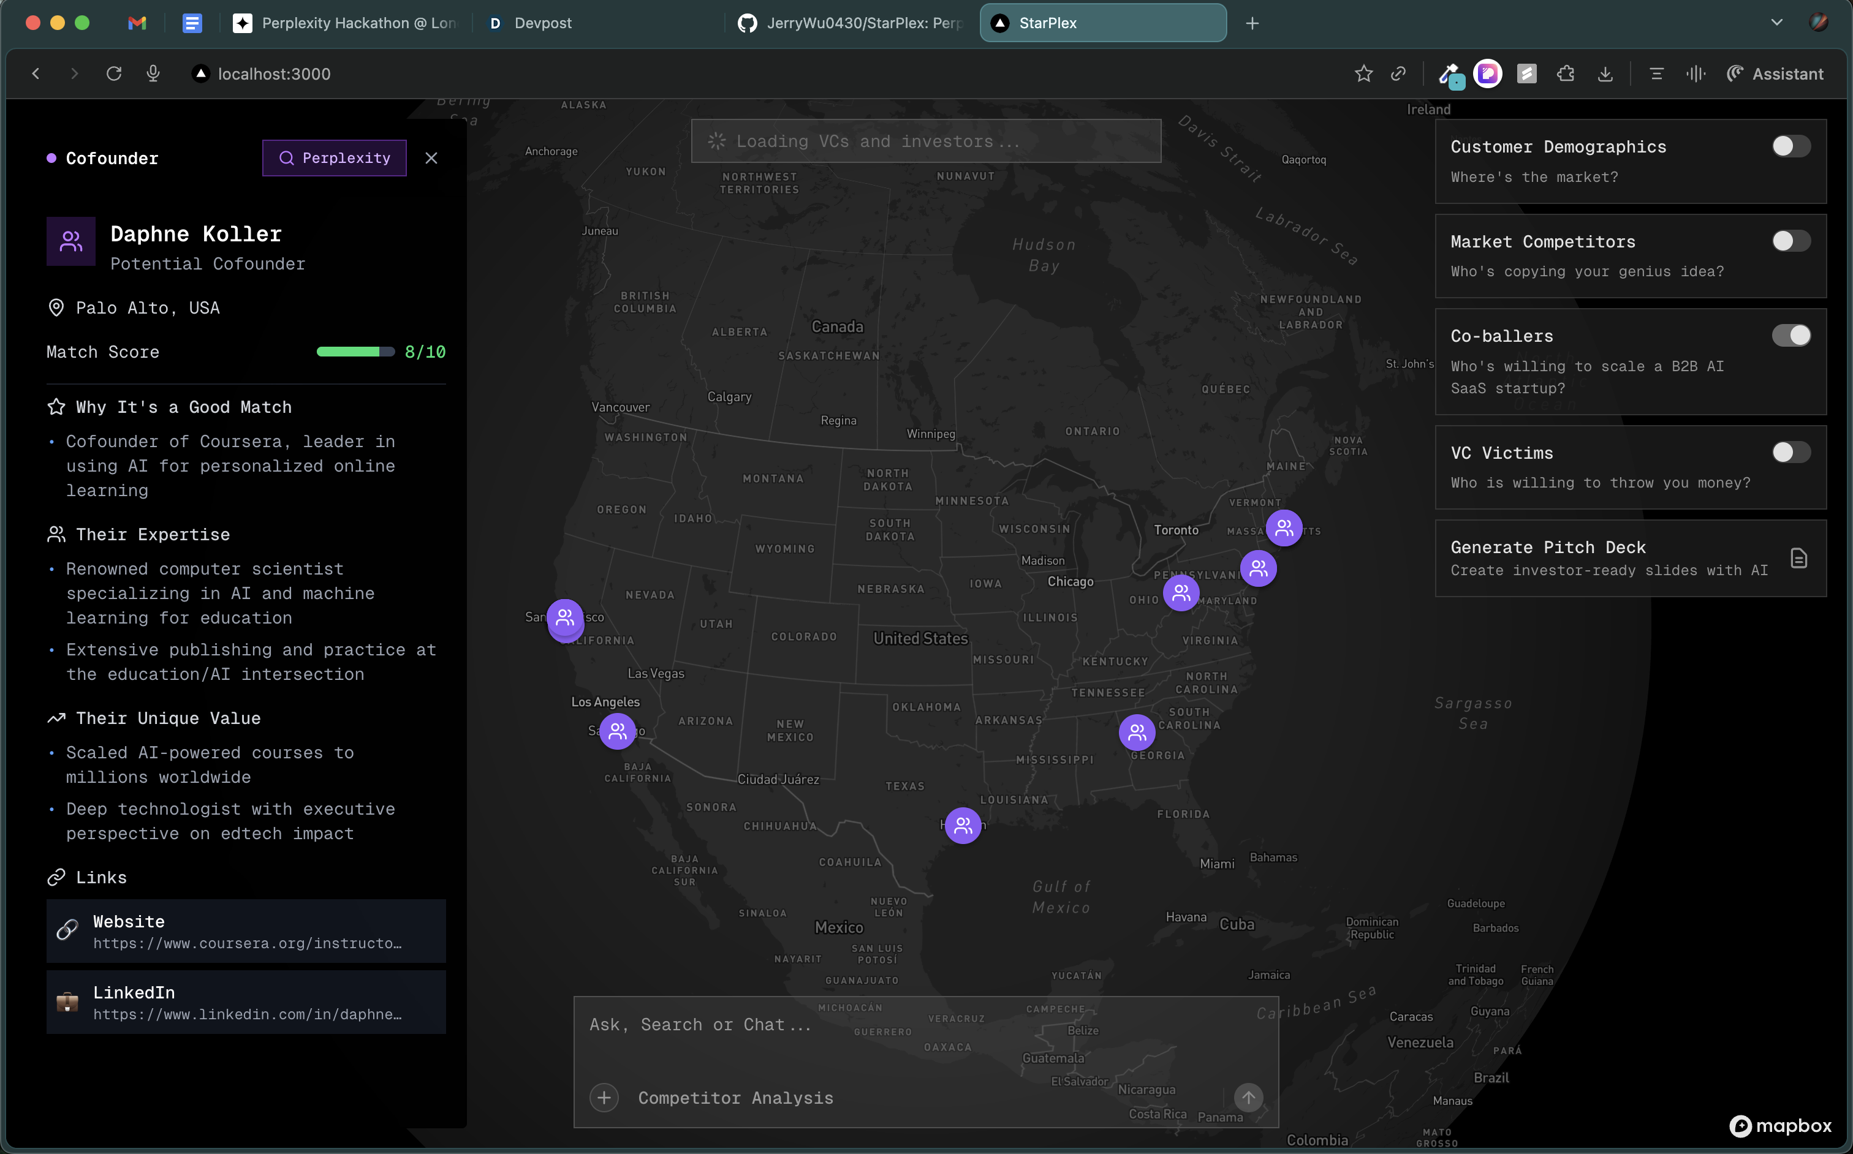Expand the tab list chevron
This screenshot has height=1154, width=1853.
click(1776, 23)
